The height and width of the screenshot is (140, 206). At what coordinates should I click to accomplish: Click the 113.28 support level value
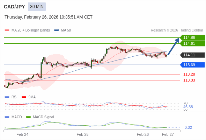189,74
